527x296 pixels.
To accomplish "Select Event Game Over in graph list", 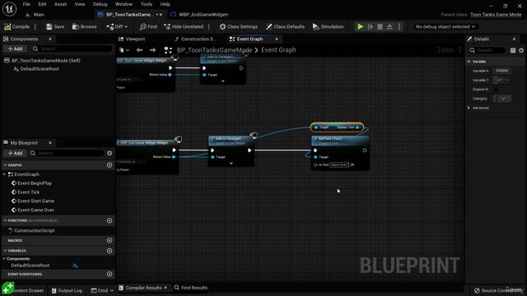I will [35, 210].
